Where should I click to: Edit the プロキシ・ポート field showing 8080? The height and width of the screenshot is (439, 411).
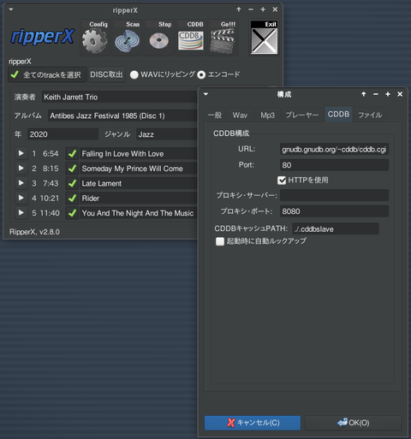(334, 211)
